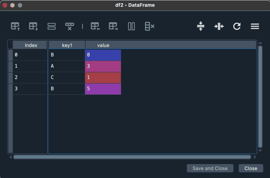Click the scroll left arrow
Screen dimensions: 270x178
[11, 157]
